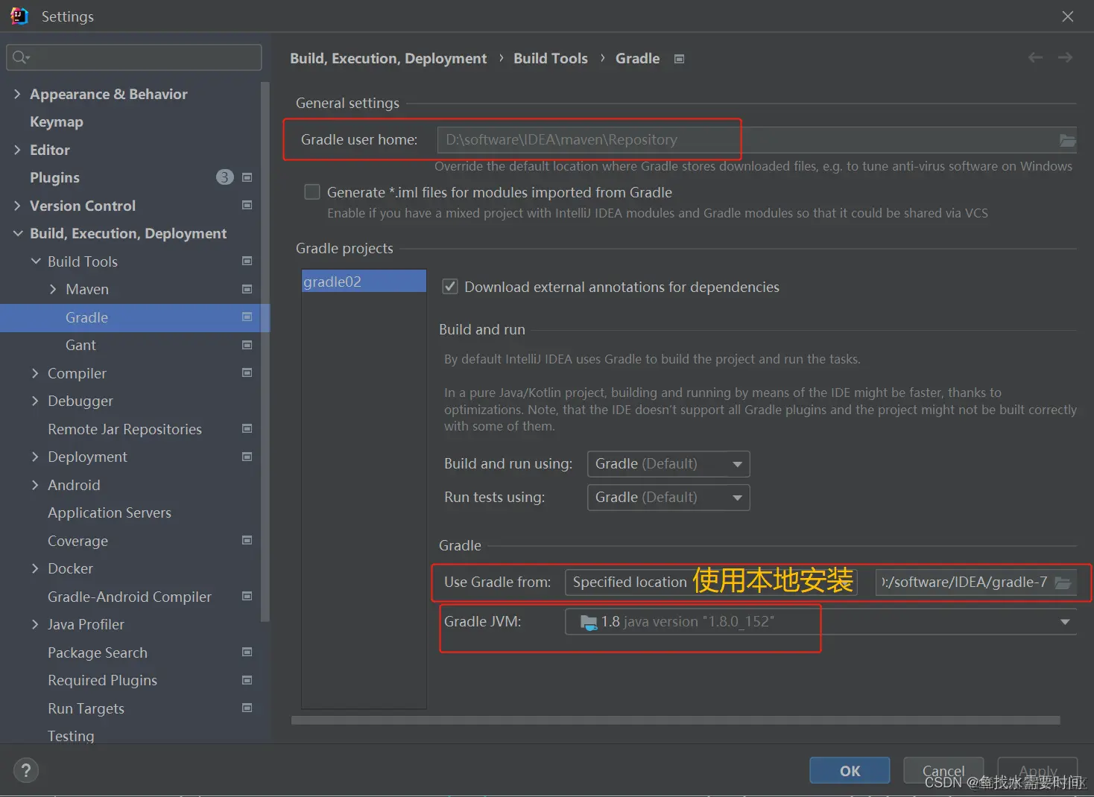Select Keymap in settings tree
This screenshot has width=1094, height=797.
coord(57,121)
